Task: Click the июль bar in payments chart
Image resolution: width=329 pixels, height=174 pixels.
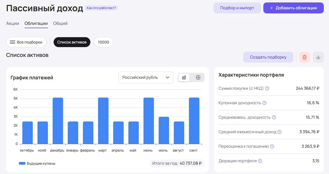Action: 164,130
